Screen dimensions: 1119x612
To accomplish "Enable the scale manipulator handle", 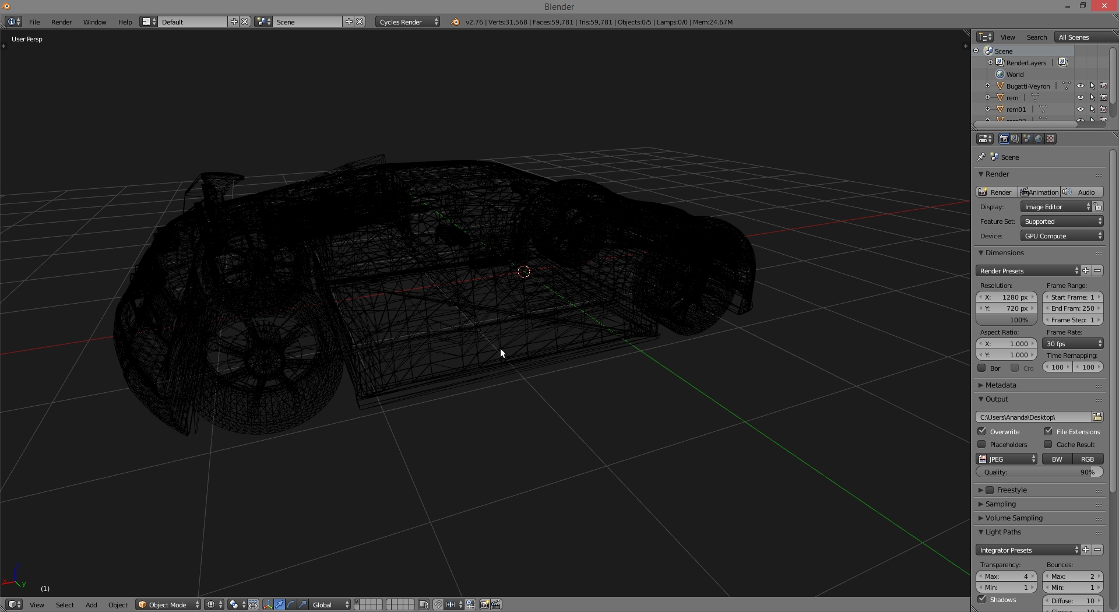I will [x=303, y=604].
